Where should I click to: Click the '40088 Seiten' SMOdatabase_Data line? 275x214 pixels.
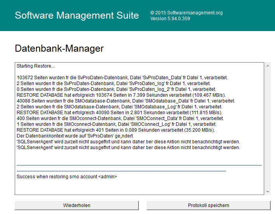[x=126, y=101]
